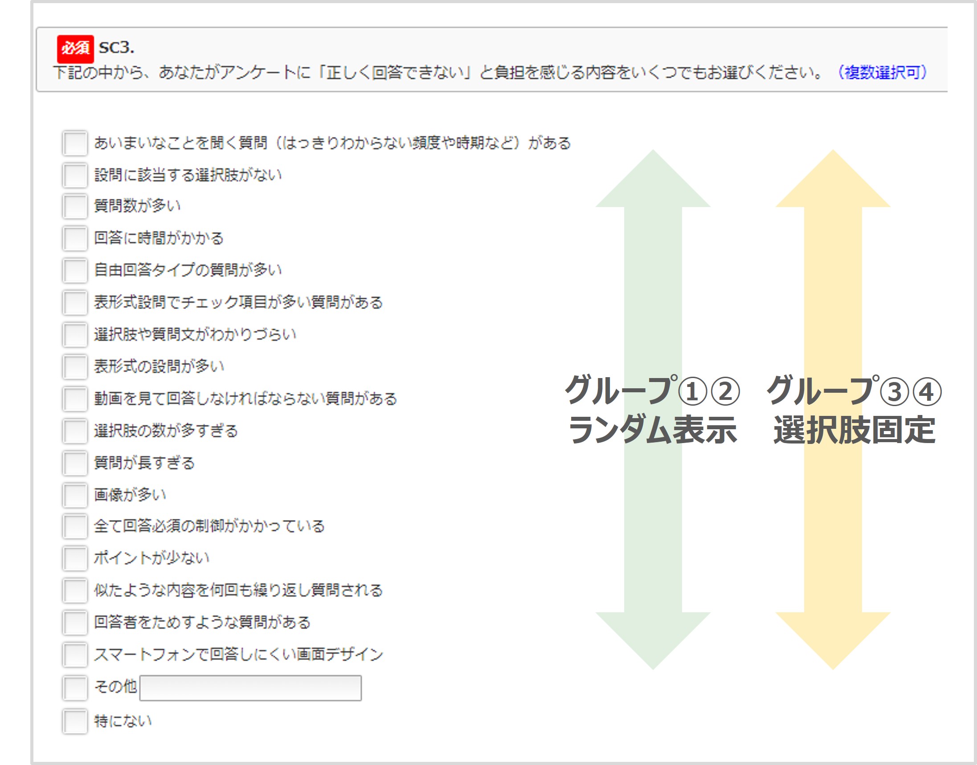Check the 'ポイントが少ない' option
Image resolution: width=977 pixels, height=765 pixels.
pos(75,558)
